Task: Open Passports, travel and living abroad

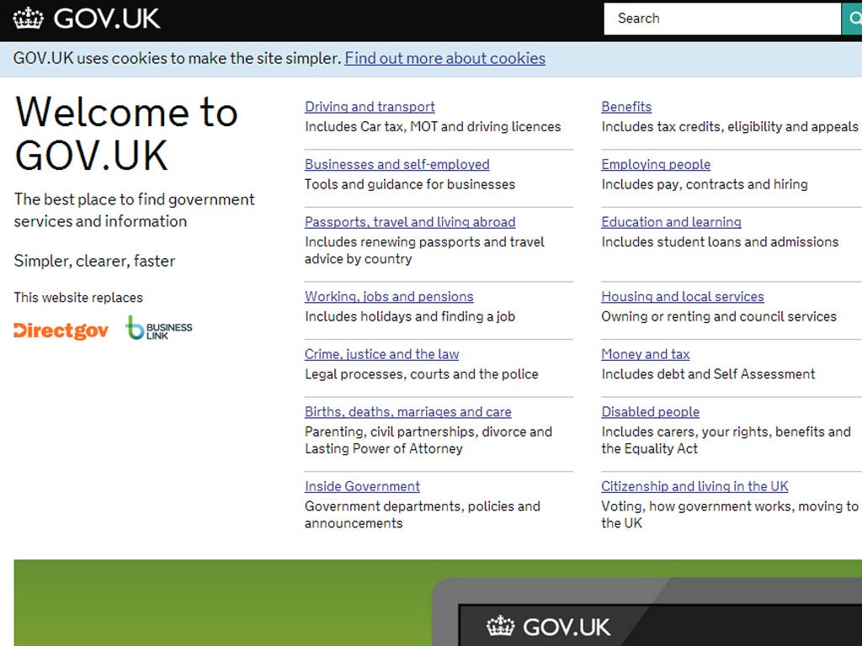Action: [x=410, y=222]
